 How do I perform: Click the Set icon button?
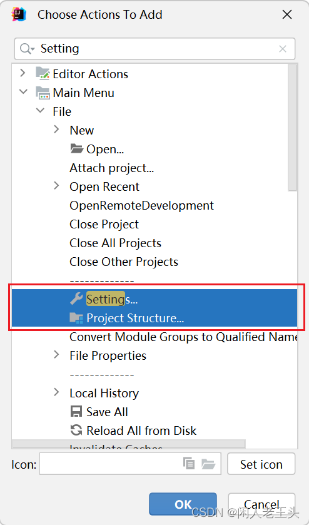(x=261, y=464)
